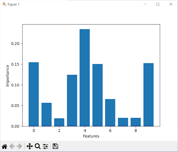The image size is (178, 152).
Task: Click the rightmost bar for feature 9
Action: [x=148, y=95]
